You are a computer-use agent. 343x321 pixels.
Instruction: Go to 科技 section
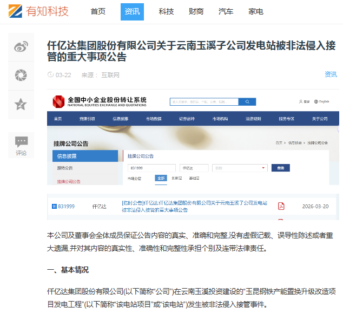166,11
